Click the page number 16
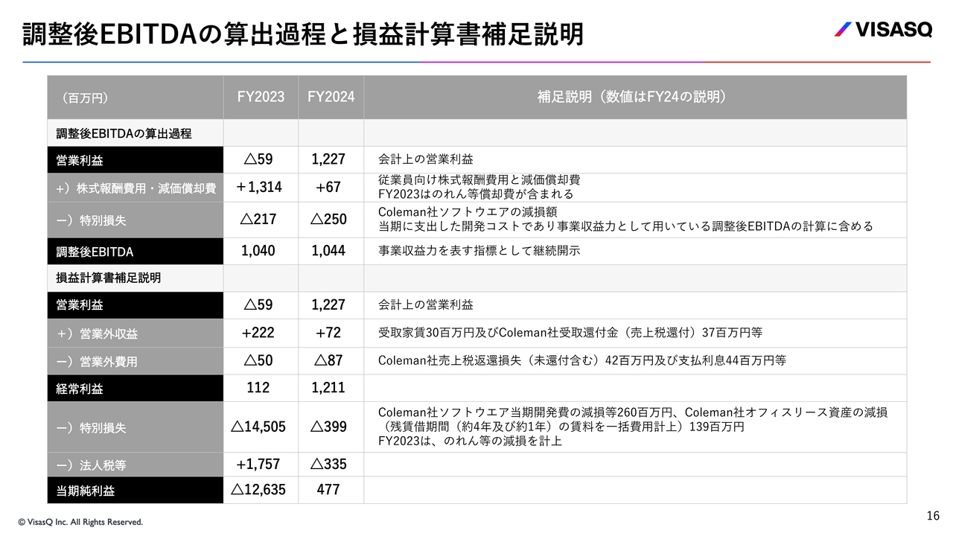Screen dimensions: 953x536 [933, 516]
